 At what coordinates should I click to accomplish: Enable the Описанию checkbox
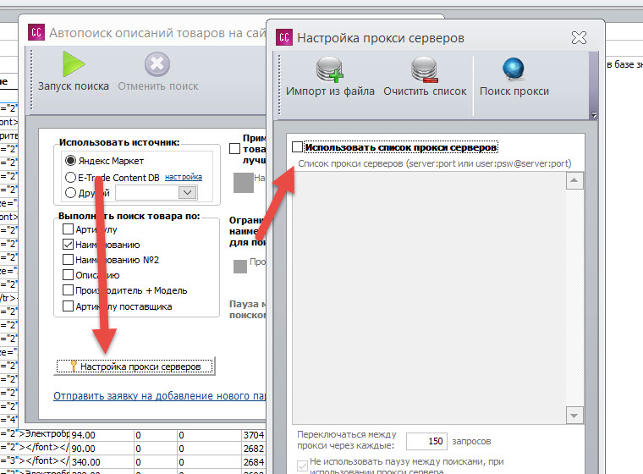point(68,274)
